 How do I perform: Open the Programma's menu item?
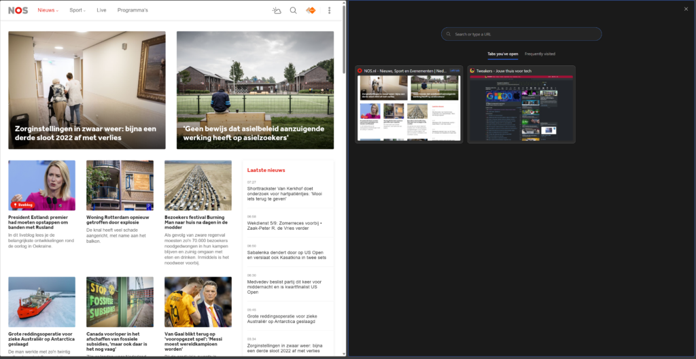coord(133,10)
